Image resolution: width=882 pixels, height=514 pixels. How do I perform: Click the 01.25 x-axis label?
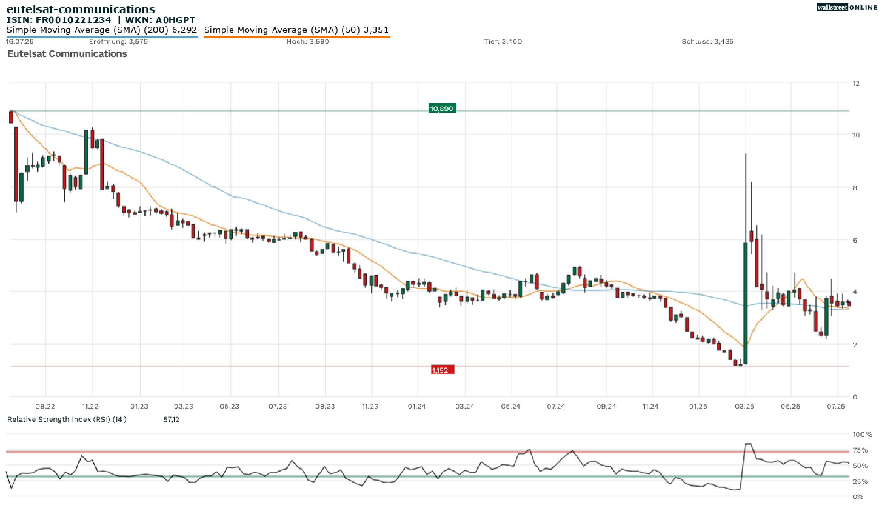[x=698, y=406]
